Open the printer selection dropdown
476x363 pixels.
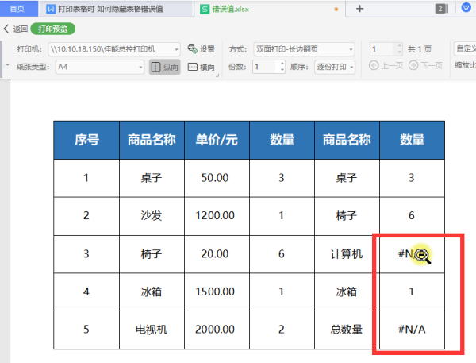tap(113, 49)
